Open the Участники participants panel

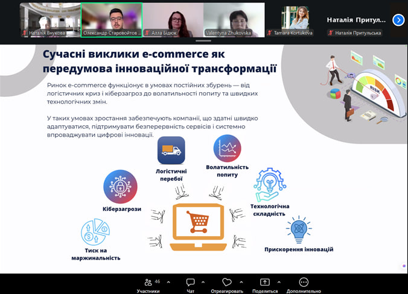pos(148,283)
